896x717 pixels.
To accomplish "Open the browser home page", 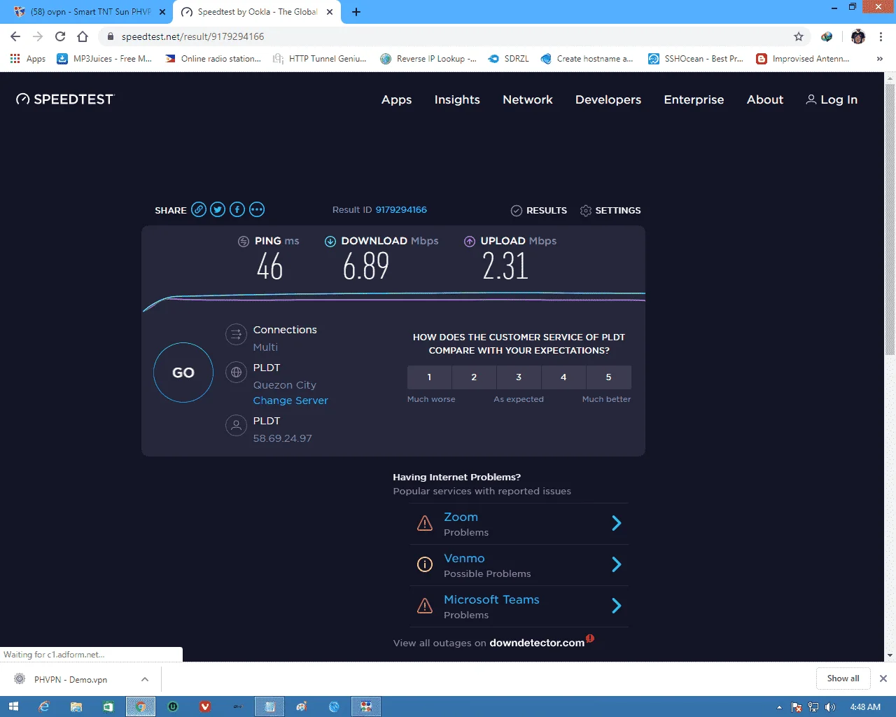I will point(83,36).
